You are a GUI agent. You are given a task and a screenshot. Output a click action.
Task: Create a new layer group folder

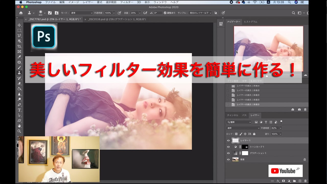point(294,181)
